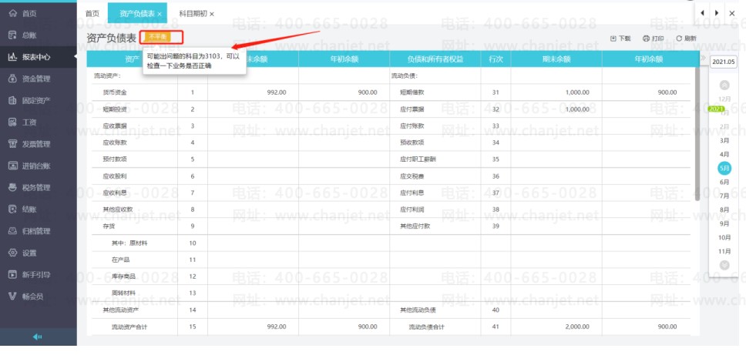Move month list up with up arrow
The width and height of the screenshot is (746, 355).
pyautogui.click(x=724, y=85)
